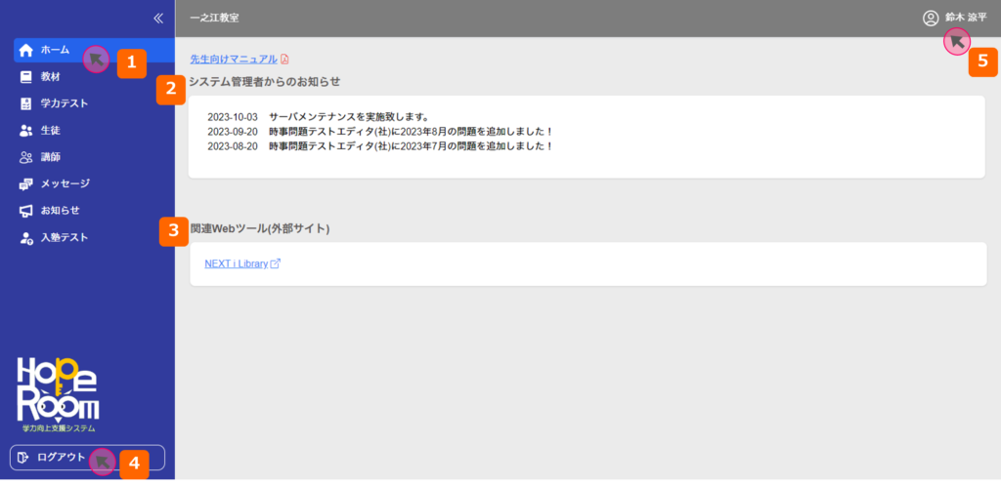
Task: Open 学力テスト via its sidebar icon
Action: click(26, 103)
